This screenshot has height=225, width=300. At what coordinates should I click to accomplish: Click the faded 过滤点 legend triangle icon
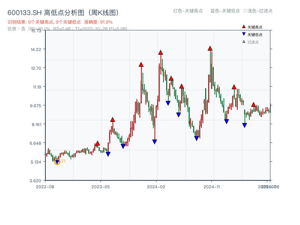coord(243,40)
